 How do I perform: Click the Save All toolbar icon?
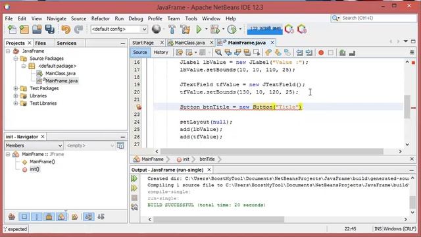point(50,29)
